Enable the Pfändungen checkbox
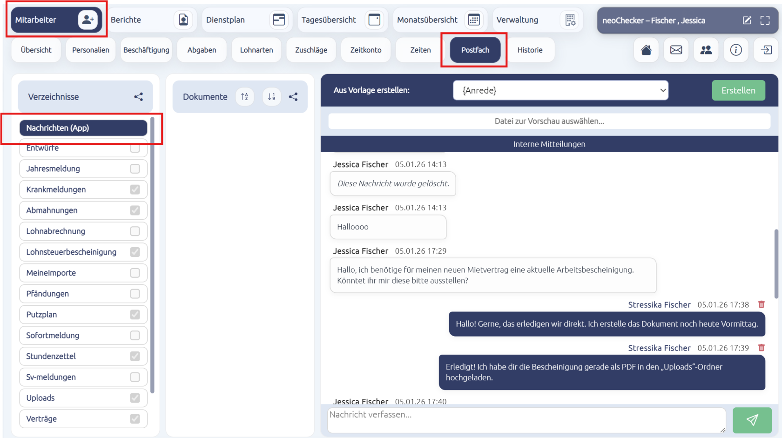This screenshot has width=782, height=438. click(135, 294)
